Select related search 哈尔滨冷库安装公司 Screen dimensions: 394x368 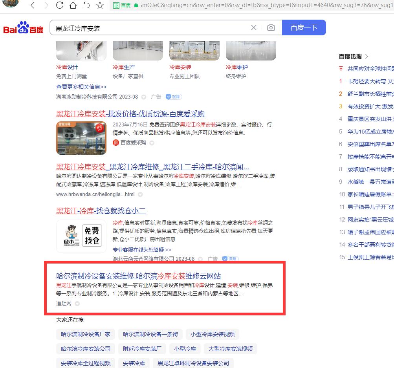tap(85, 349)
